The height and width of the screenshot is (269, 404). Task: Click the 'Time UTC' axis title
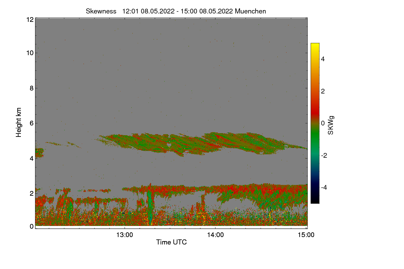click(x=171, y=242)
